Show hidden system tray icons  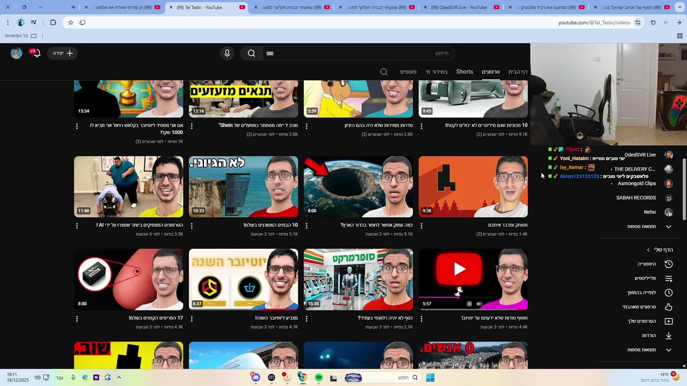(119, 377)
